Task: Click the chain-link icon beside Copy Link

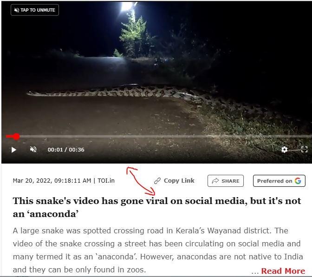Action: coord(157,181)
